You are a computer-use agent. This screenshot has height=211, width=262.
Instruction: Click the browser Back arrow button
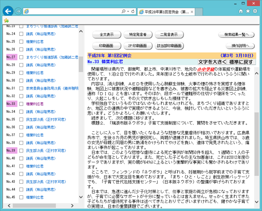click(8, 11)
